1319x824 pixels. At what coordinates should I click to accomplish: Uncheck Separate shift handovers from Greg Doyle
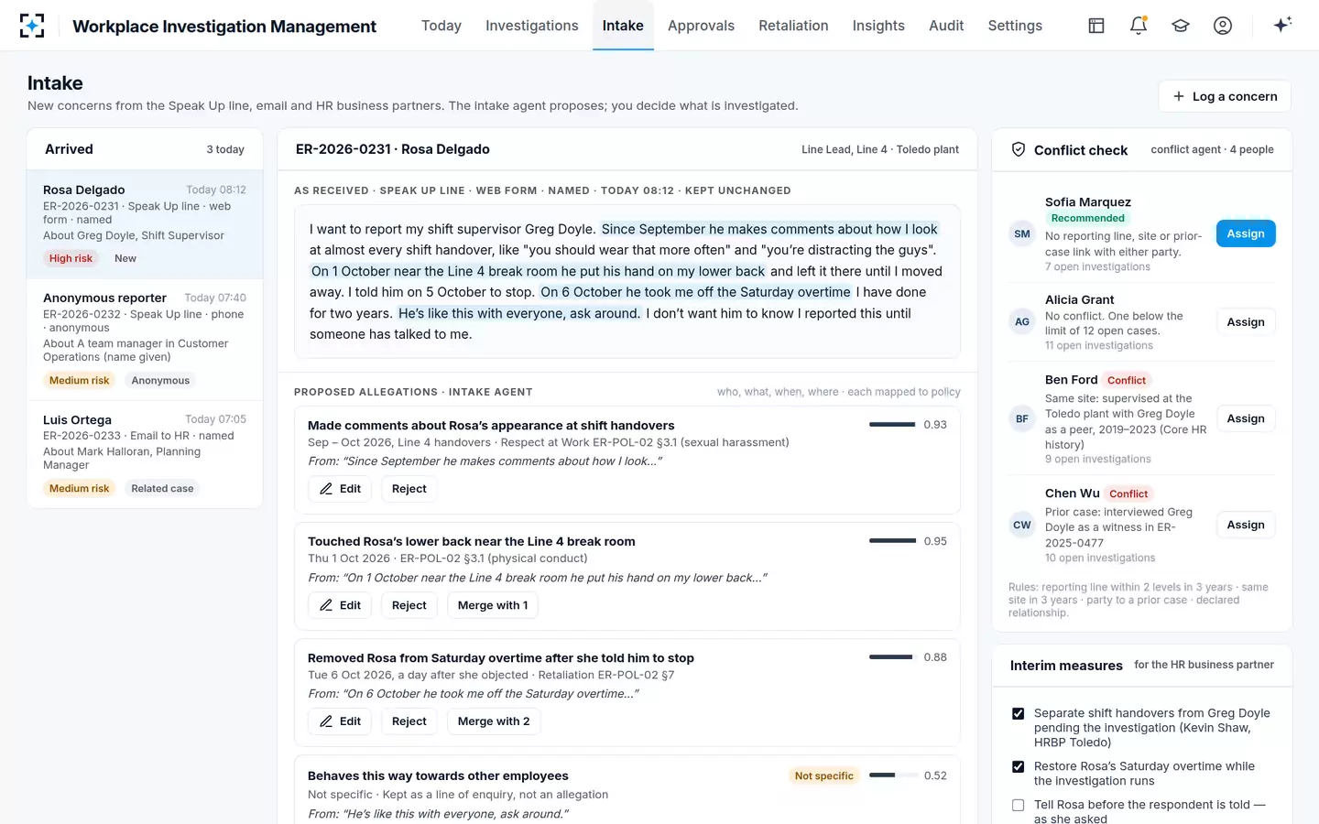pyautogui.click(x=1018, y=713)
